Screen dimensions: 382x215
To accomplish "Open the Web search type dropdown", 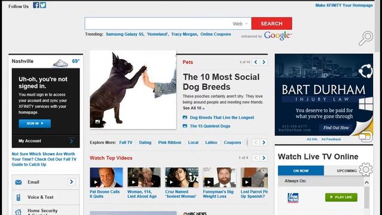I will point(240,24).
